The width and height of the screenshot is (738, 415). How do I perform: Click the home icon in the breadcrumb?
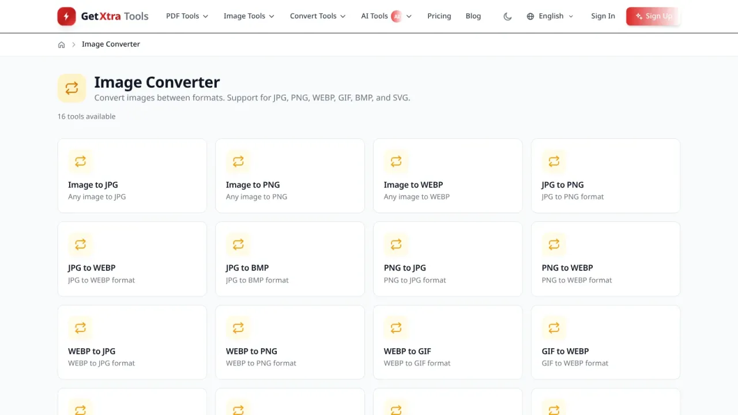tap(62, 44)
